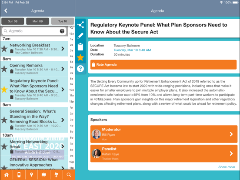Tap Bill Ryan's profile photo

(96, 134)
